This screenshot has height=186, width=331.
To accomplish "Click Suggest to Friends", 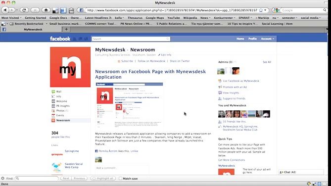I will pyautogui.click(x=234, y=98).
